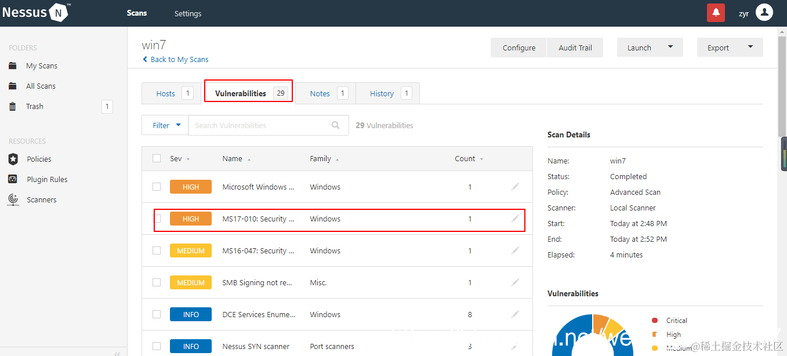
Task: Switch to the Notes tab
Action: (x=326, y=93)
